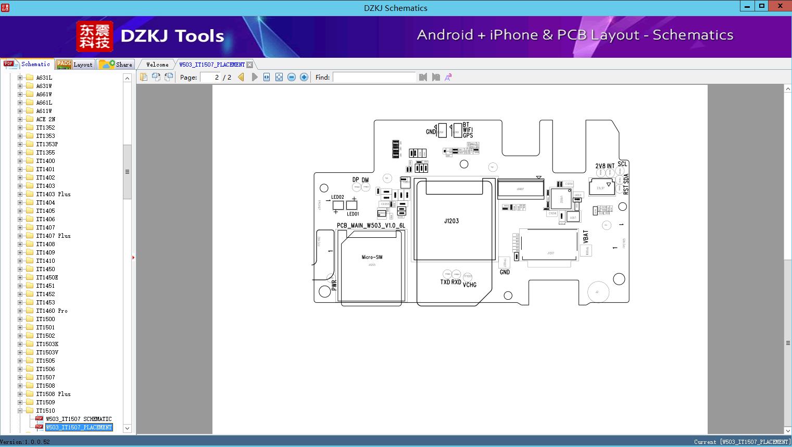Click the app icon in title bar
Screen dimensions: 792x447
tap(5, 7)
